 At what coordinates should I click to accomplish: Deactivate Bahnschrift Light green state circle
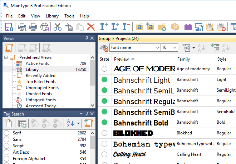(104, 80)
